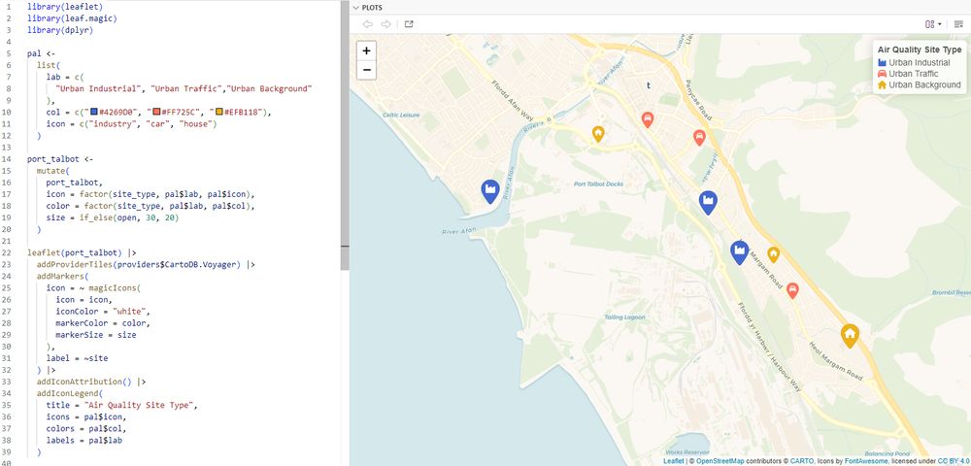Select red car marker below the 't' label
Image resolution: width=971 pixels, height=466 pixels.
point(647,119)
